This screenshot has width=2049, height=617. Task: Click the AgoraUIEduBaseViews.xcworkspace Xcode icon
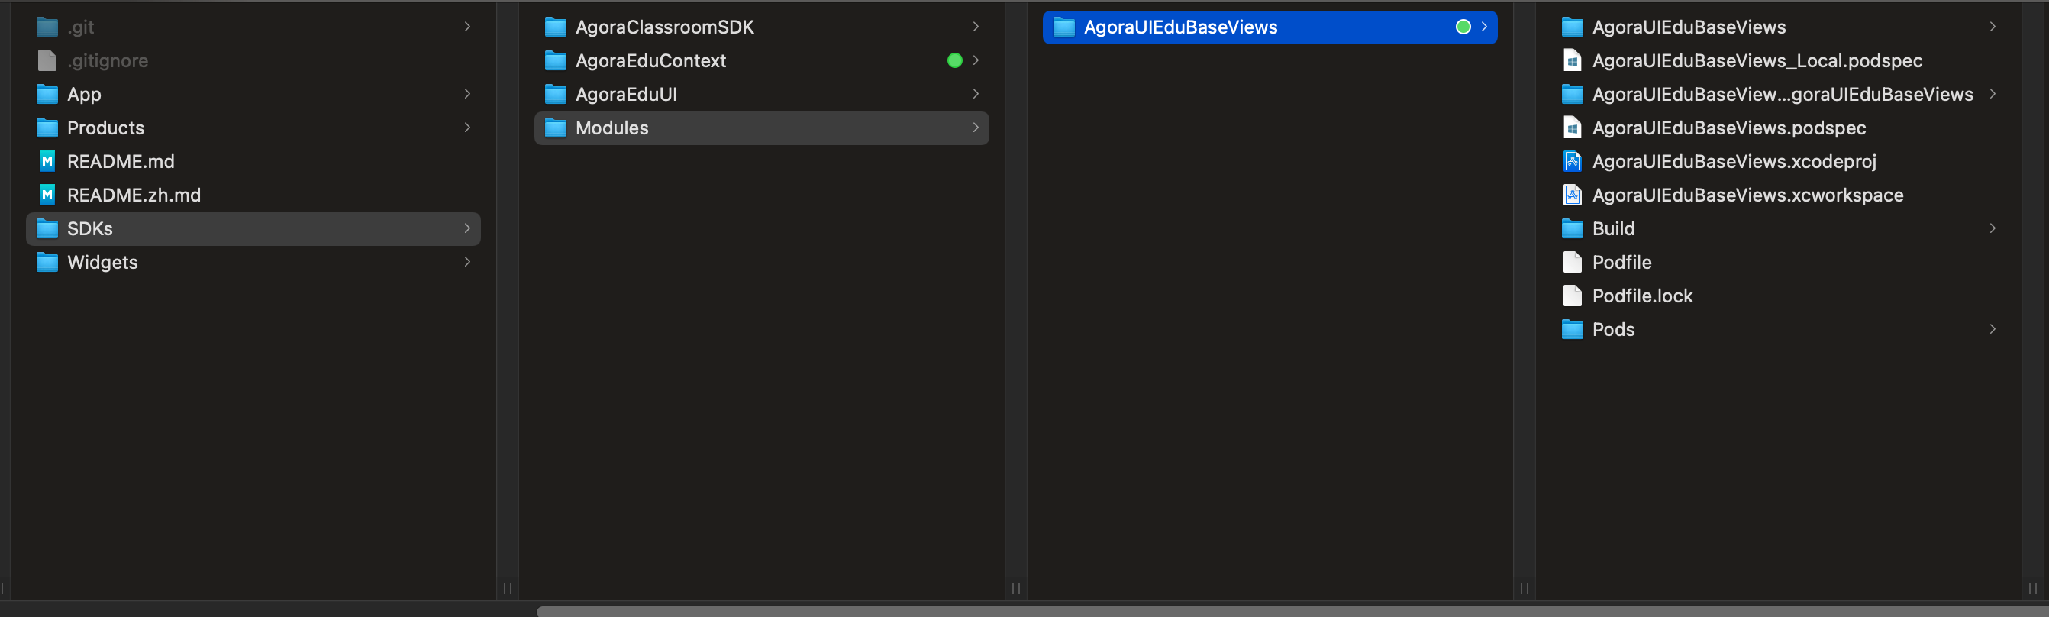(x=1572, y=195)
